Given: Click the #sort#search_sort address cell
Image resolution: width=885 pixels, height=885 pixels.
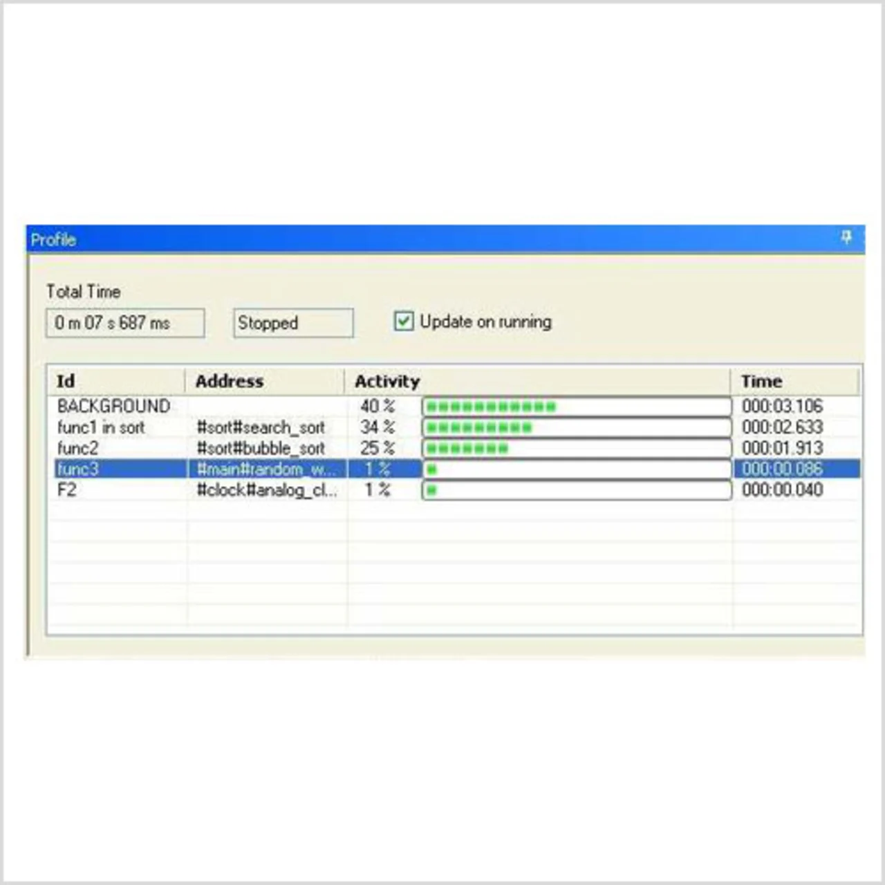Looking at the screenshot, I should click(261, 427).
